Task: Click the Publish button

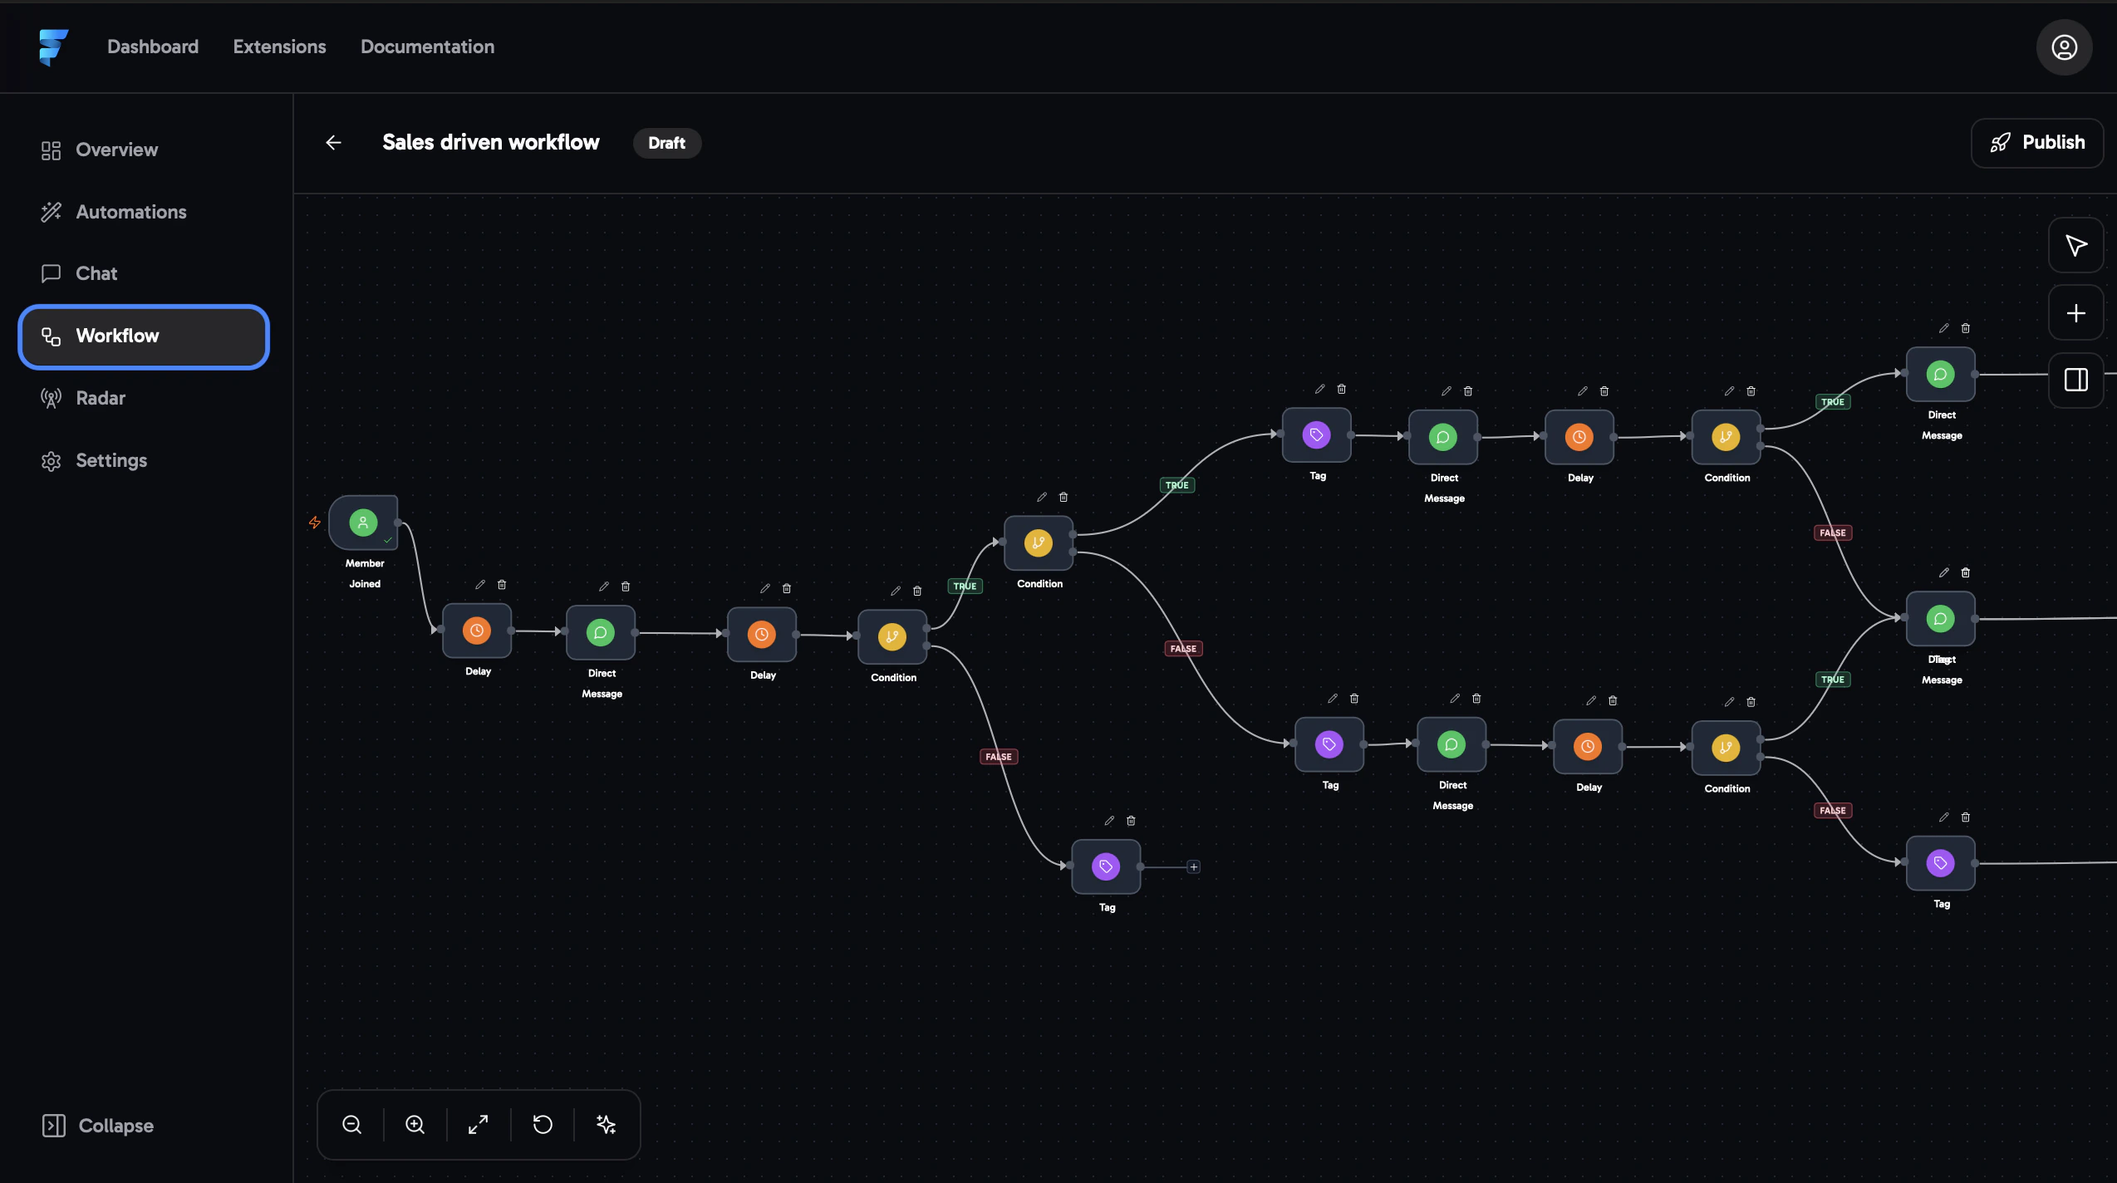Action: click(x=2036, y=143)
